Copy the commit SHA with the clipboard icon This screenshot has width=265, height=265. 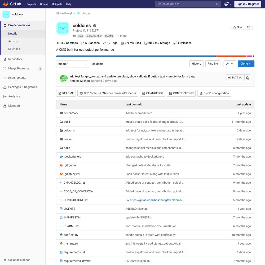tap(248, 78)
